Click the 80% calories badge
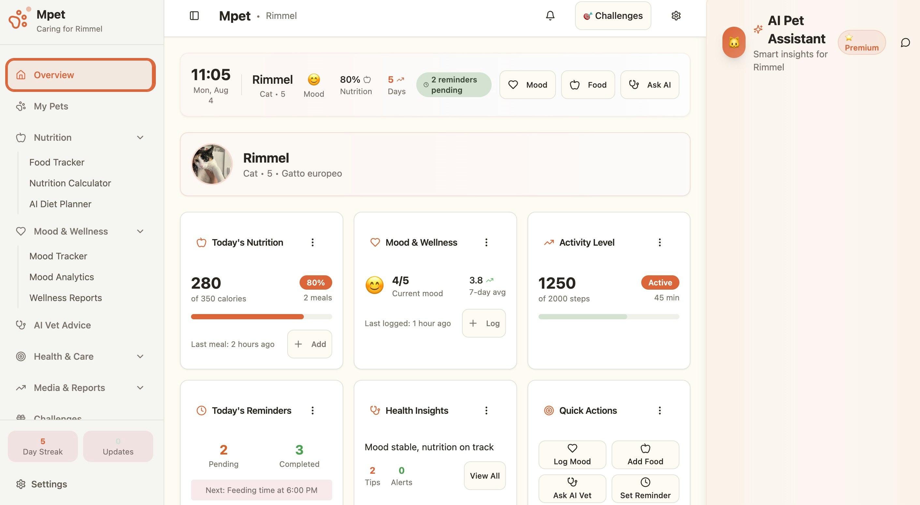The width and height of the screenshot is (920, 505). 316,282
